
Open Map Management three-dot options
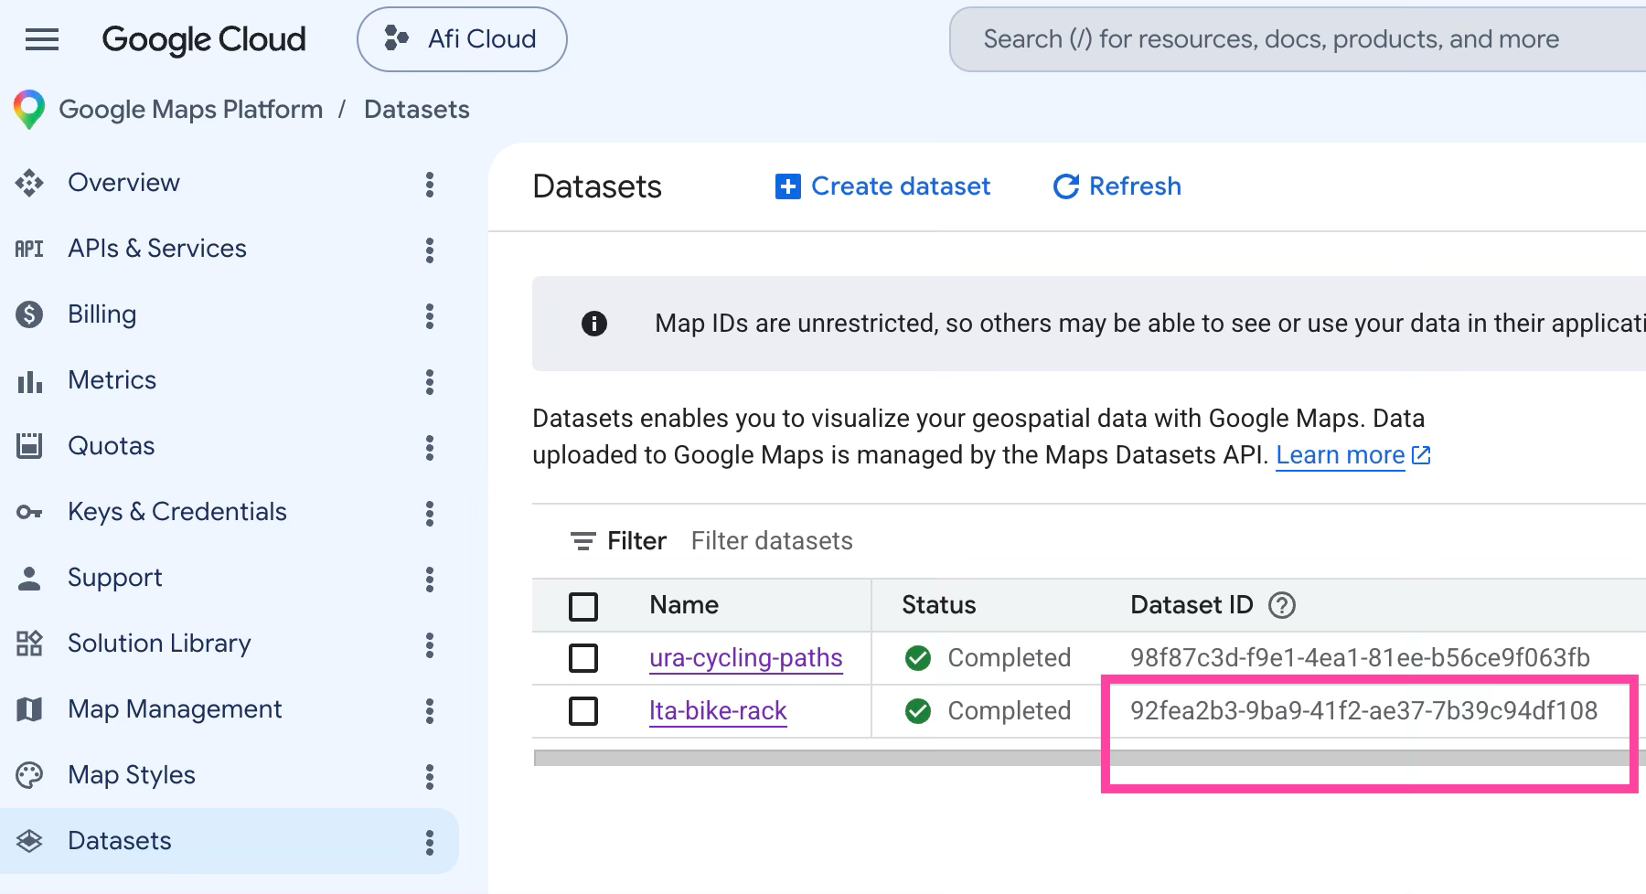click(430, 710)
